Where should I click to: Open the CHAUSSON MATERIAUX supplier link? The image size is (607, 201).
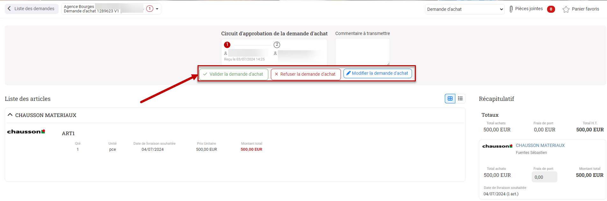click(540, 145)
